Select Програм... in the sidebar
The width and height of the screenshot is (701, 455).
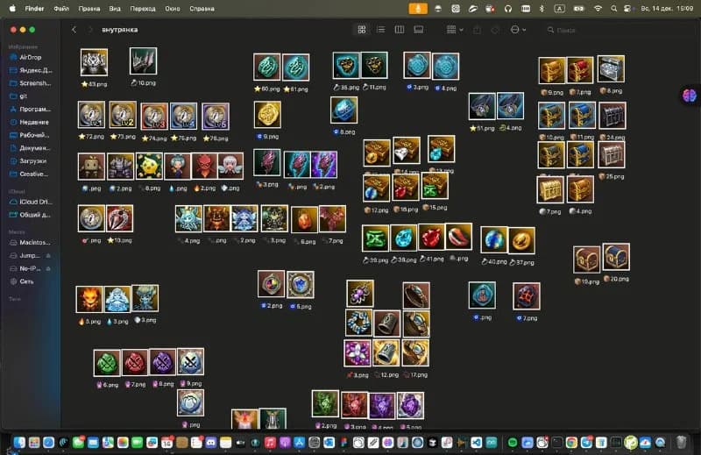point(31,110)
